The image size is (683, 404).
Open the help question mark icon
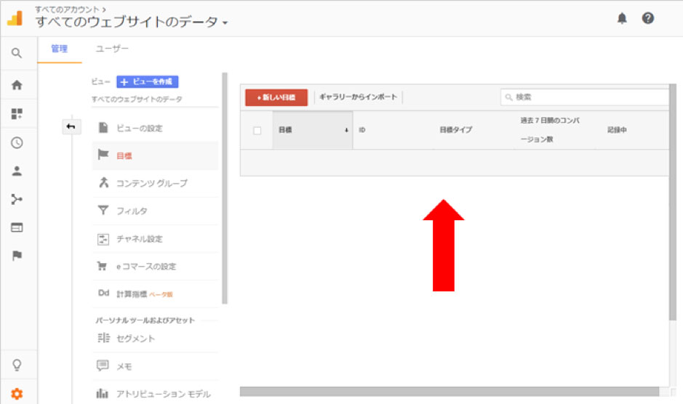(647, 19)
